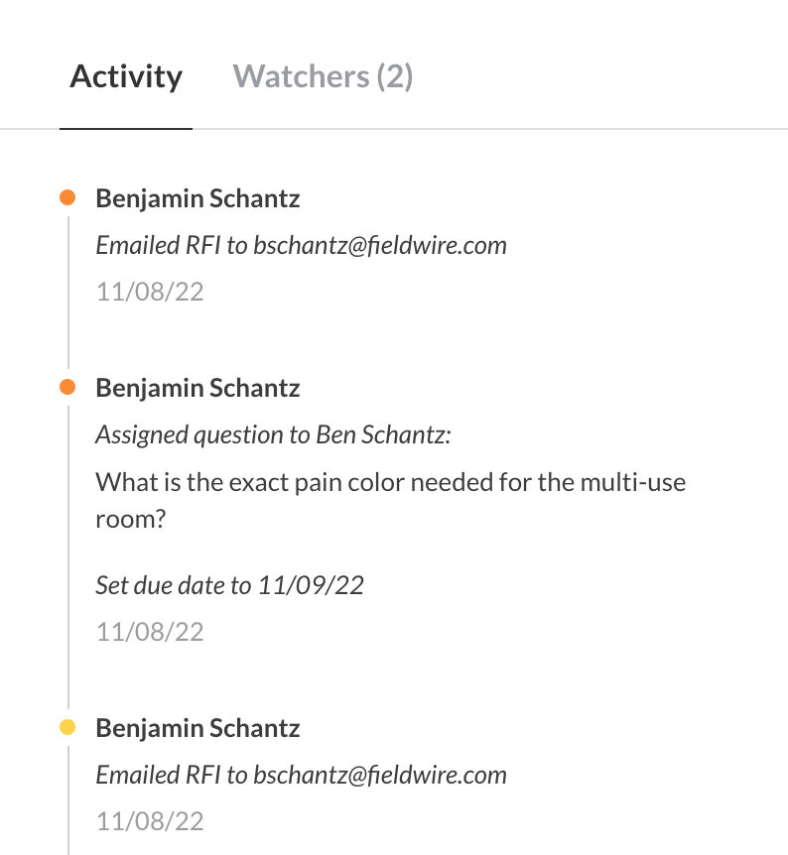This screenshot has width=788, height=855.
Task: Click 'Emailed RFI to' text in the bottom entry
Action: [172, 775]
